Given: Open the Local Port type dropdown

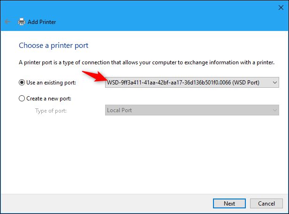Looking at the screenshot, I should pyautogui.click(x=188, y=110).
